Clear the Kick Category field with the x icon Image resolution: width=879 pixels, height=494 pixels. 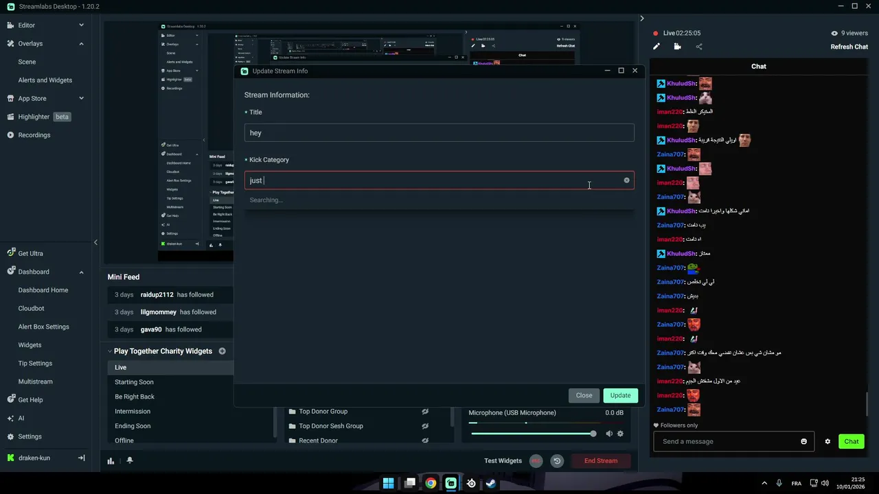pos(626,180)
